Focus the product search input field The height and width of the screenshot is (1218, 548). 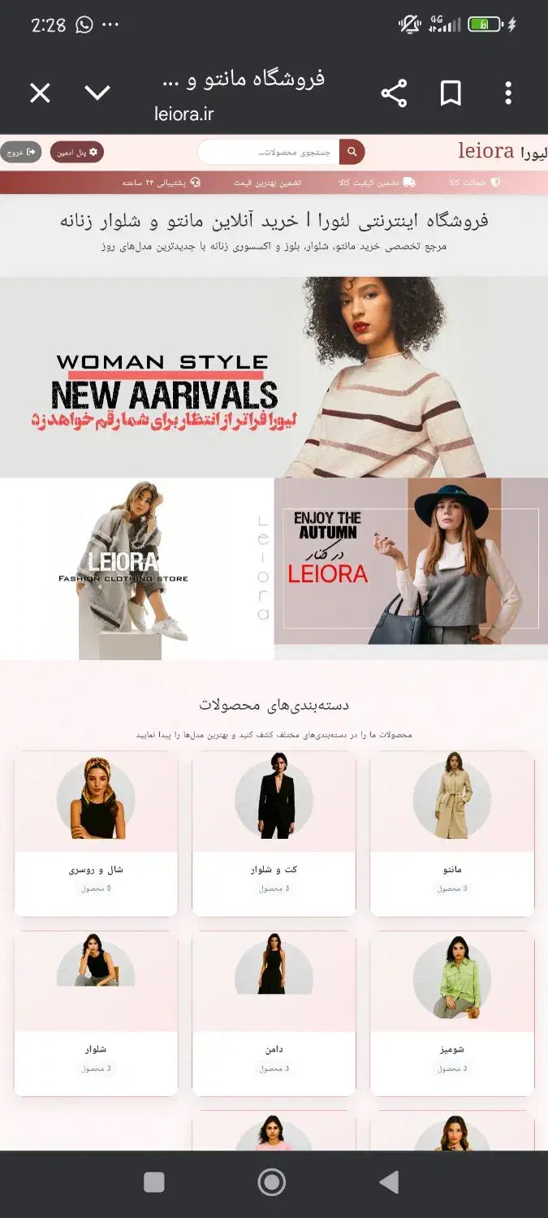269,152
